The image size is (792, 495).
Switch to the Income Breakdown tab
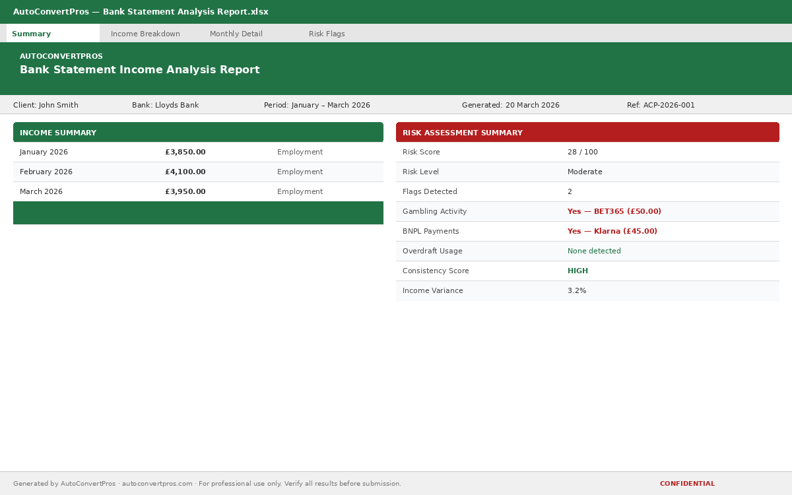coord(145,34)
